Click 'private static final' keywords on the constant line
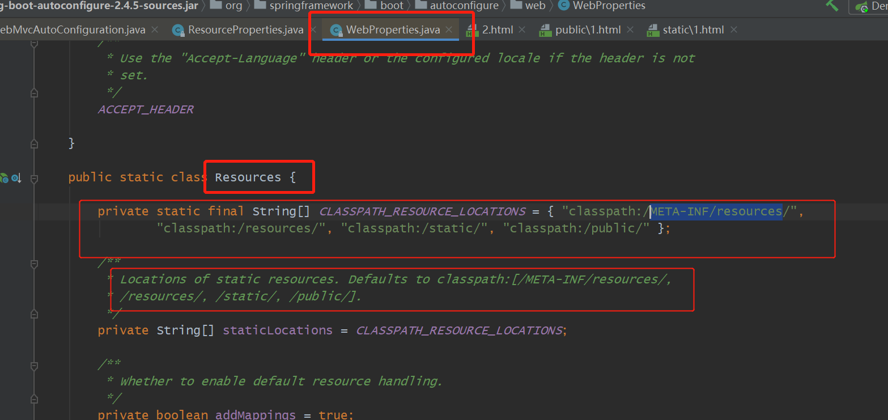 [x=171, y=211]
